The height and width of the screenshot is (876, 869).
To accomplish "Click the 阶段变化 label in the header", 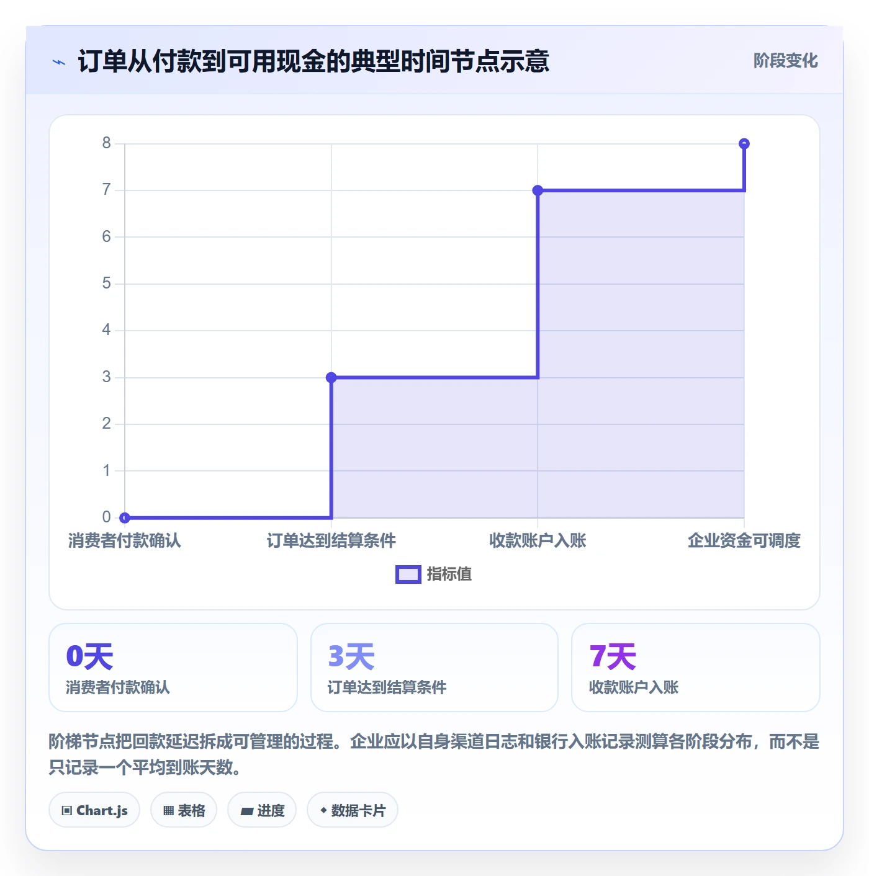I will coord(785,61).
